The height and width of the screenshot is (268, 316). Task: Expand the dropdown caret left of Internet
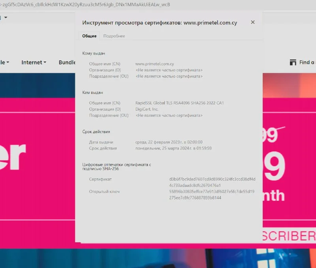coord(8,62)
